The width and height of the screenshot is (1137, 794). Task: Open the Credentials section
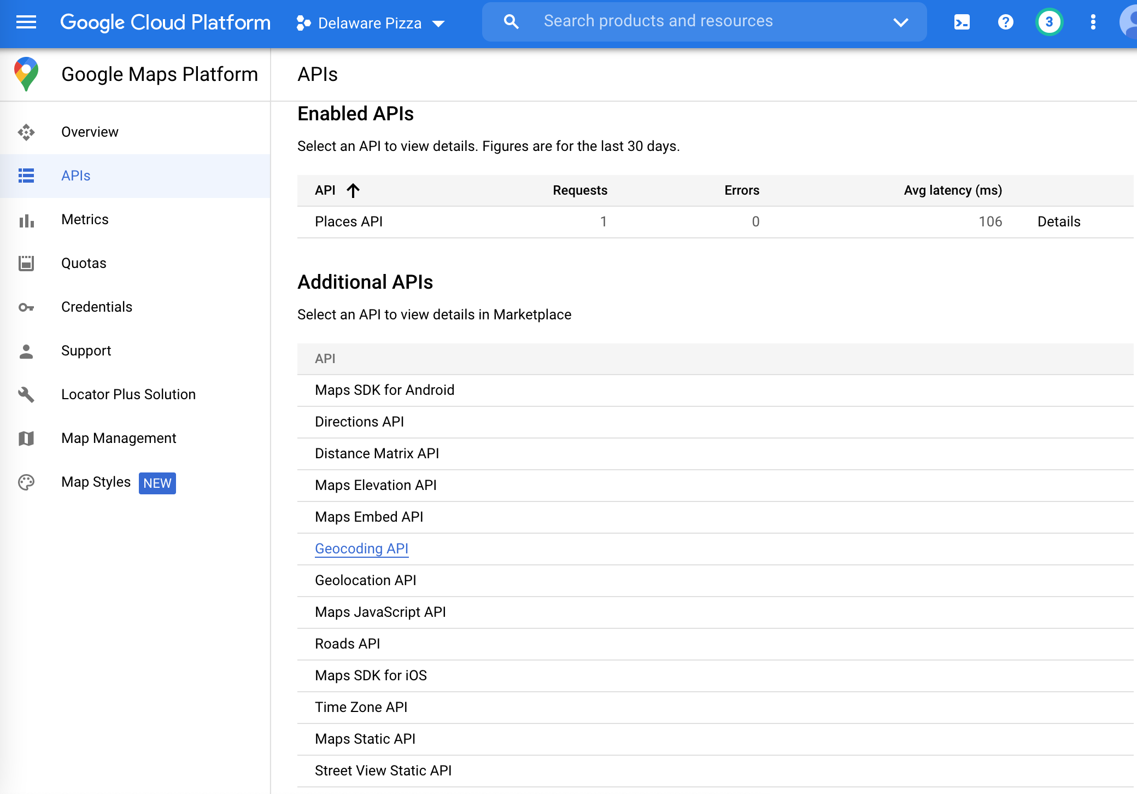click(x=97, y=307)
